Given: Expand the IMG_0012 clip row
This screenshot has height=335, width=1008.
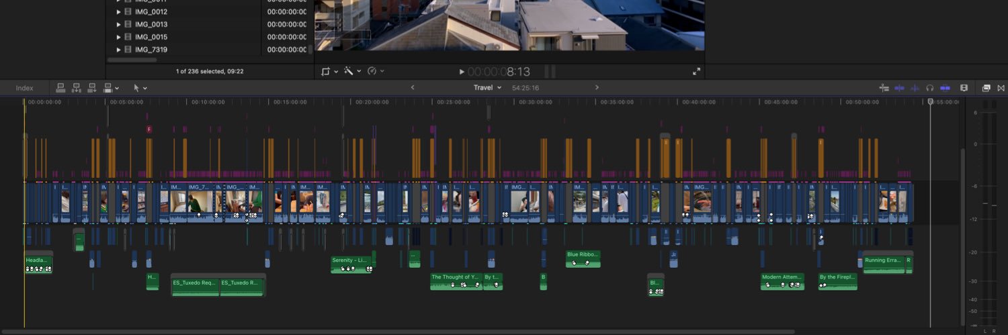Looking at the screenshot, I should tap(119, 12).
